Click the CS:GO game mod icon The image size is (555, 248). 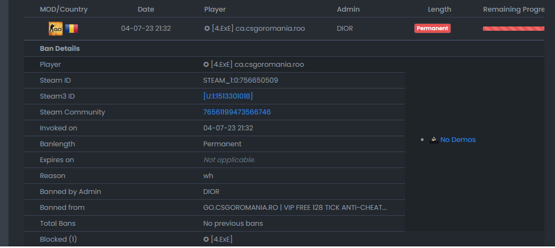coord(56,29)
